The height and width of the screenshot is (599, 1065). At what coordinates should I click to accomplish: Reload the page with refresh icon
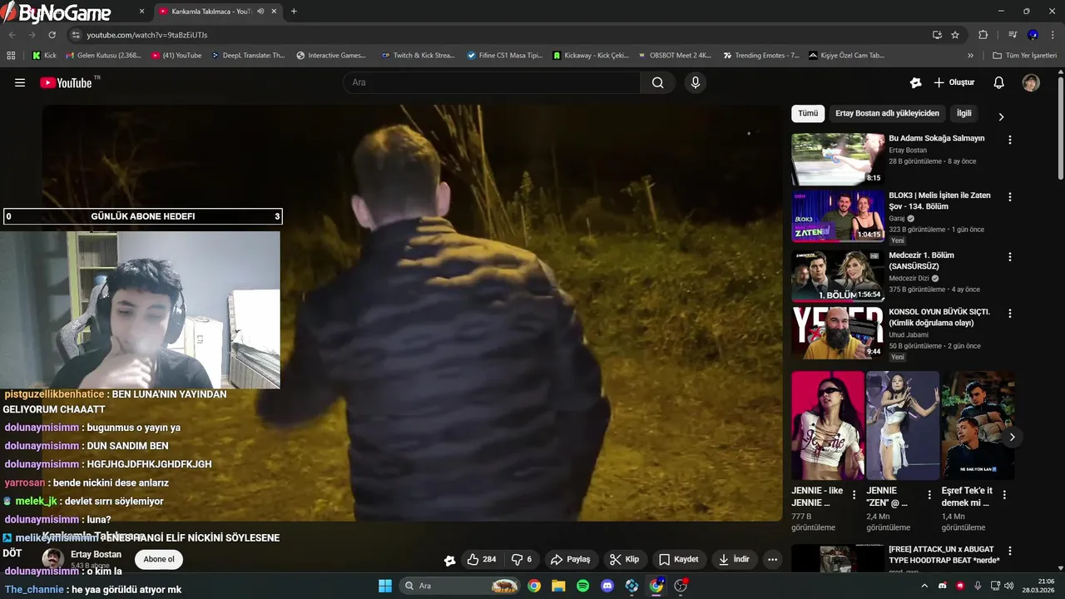pyautogui.click(x=52, y=35)
